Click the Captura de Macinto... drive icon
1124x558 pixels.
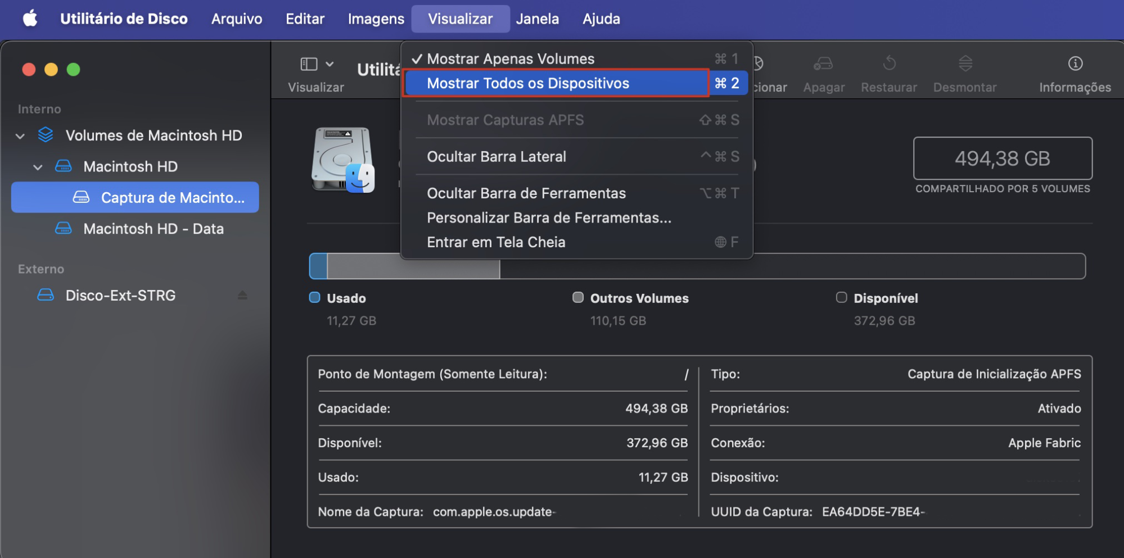click(82, 197)
